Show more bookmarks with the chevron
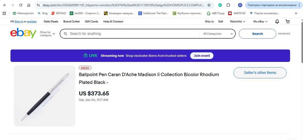 (296, 13)
